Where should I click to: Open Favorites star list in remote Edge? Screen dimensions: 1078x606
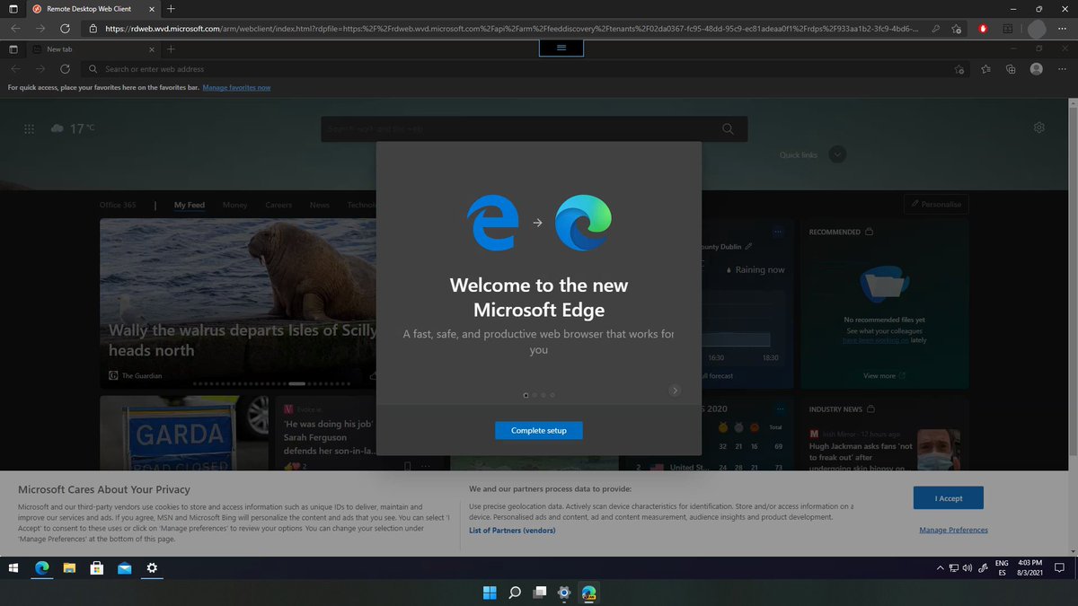click(x=985, y=69)
